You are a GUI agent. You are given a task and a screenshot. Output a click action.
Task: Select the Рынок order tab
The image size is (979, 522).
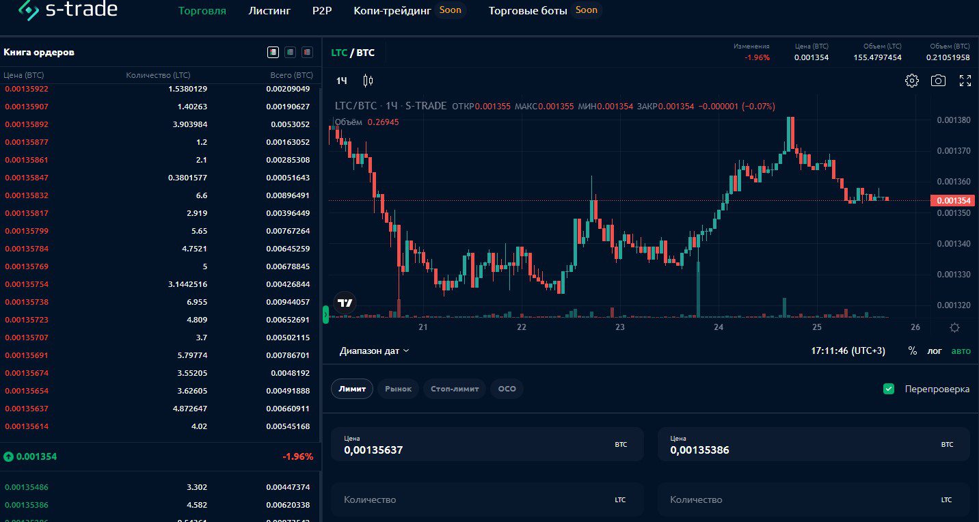[x=398, y=389]
